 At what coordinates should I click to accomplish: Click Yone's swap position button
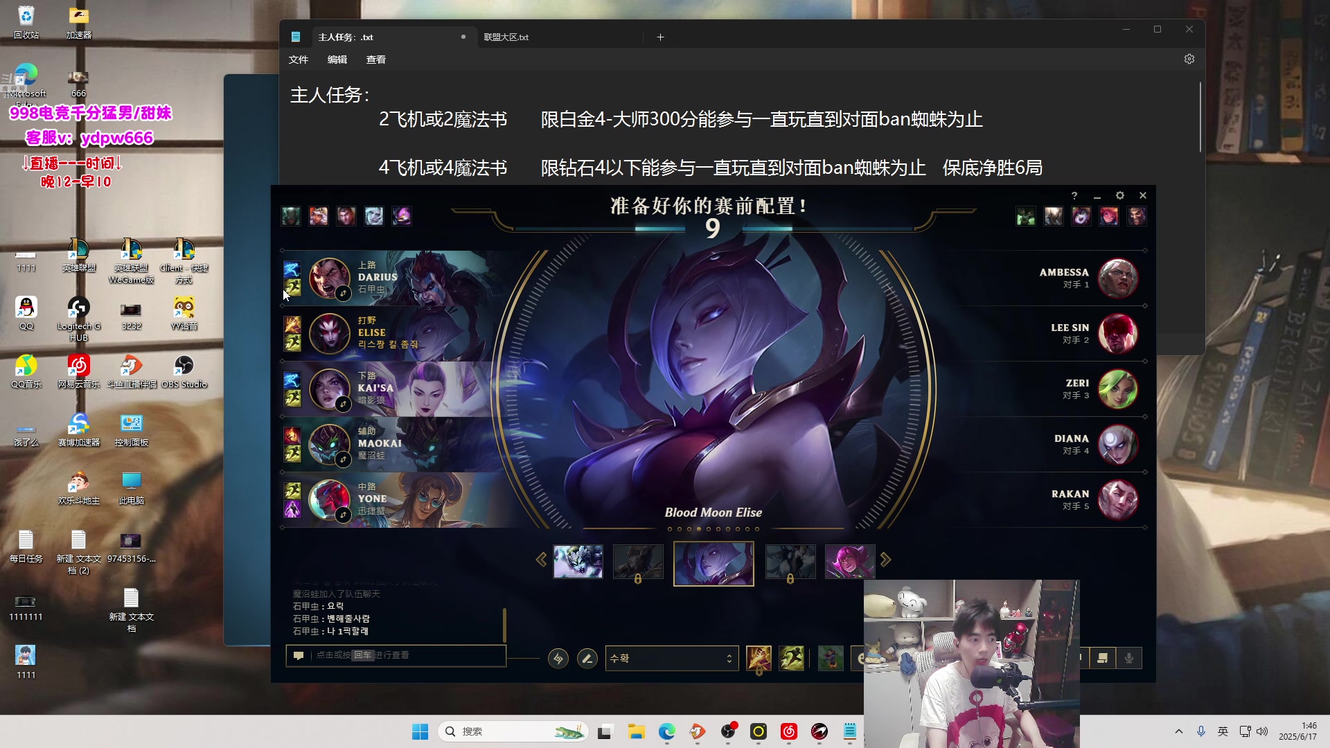pos(343,515)
